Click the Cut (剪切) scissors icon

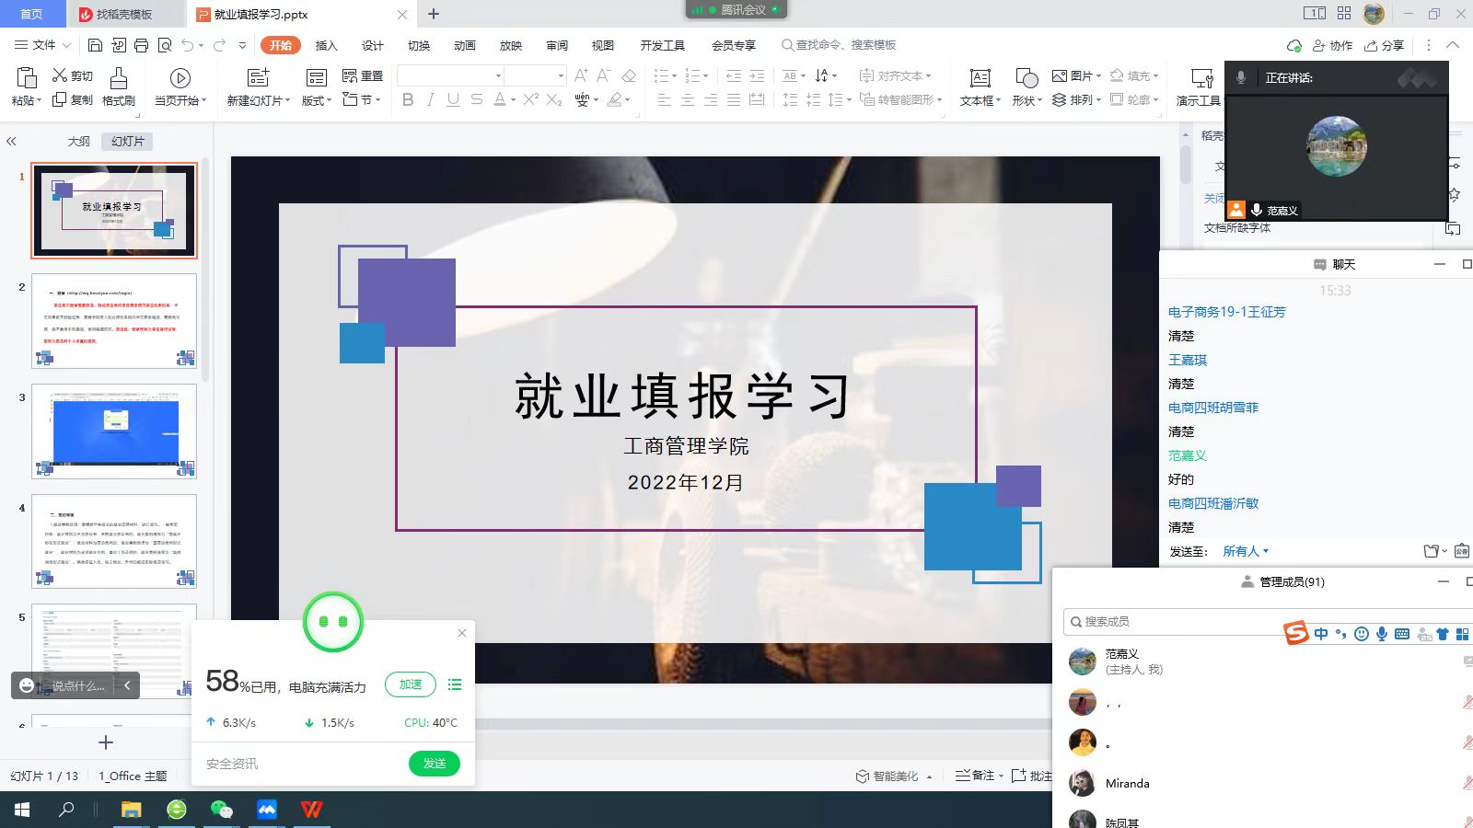[61, 75]
